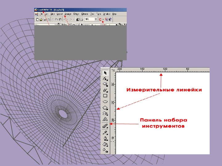Click the Open folder icon
The height and width of the screenshot is (166, 222).
point(41,19)
